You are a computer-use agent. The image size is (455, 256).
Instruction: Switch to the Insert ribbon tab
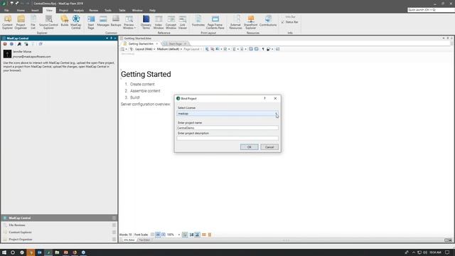(35, 10)
